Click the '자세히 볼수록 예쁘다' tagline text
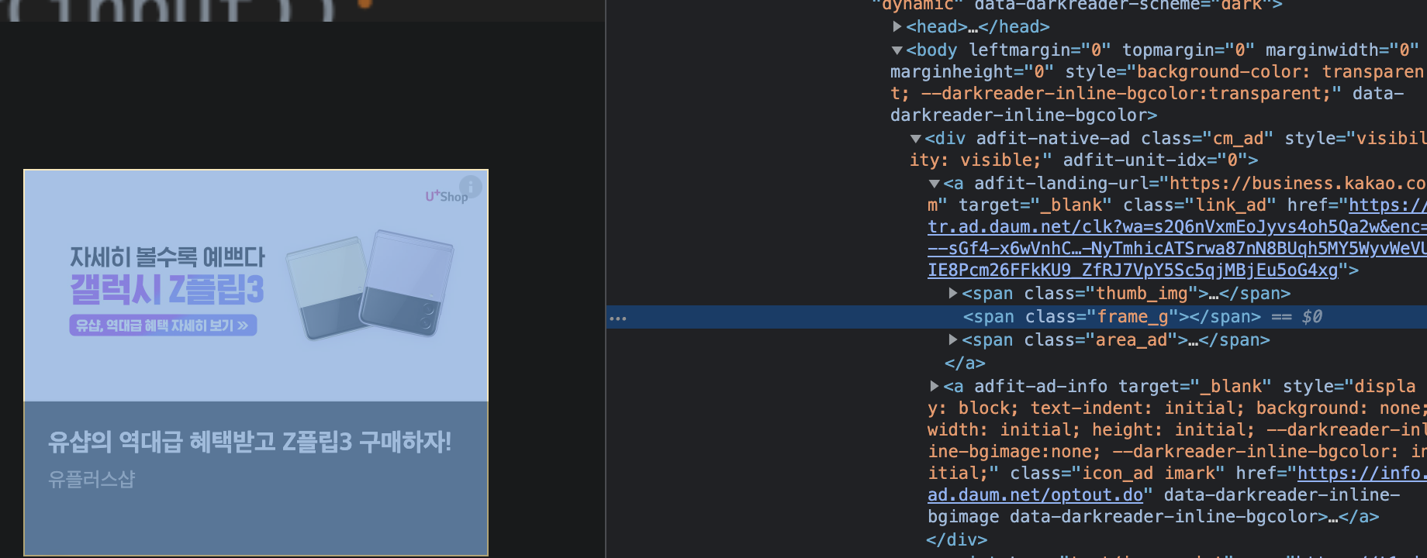Screen dimensions: 1427x558 coord(167,257)
